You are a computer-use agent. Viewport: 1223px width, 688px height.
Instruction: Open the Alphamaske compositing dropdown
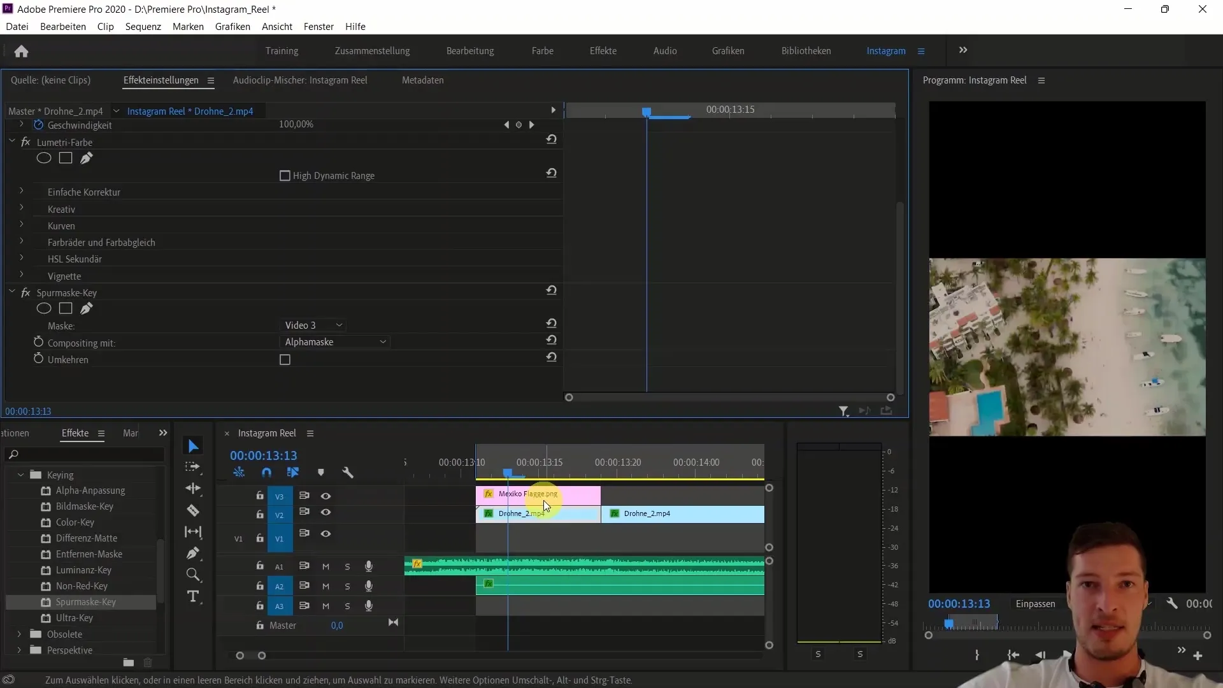(335, 342)
